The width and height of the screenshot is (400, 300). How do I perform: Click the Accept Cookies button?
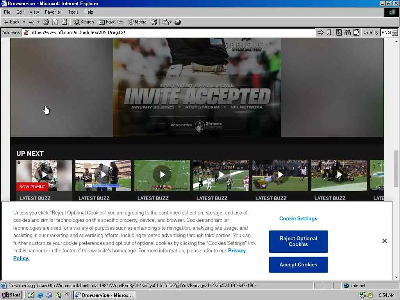[x=298, y=264]
